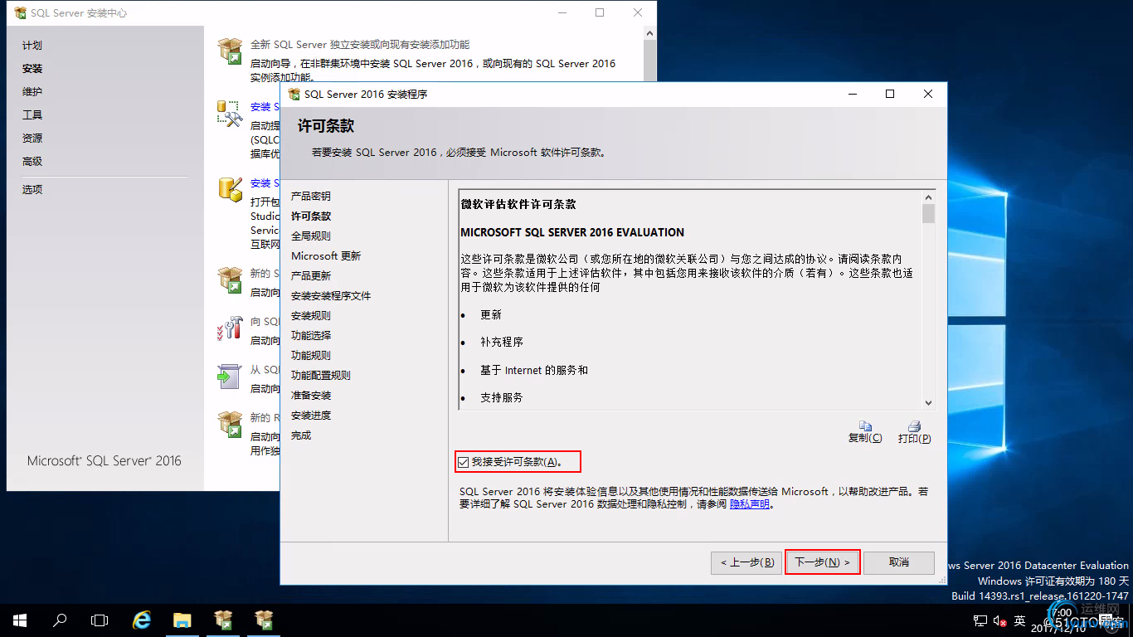Select 产品更新 step in setup sidebar
This screenshot has width=1133, height=637.
(311, 275)
